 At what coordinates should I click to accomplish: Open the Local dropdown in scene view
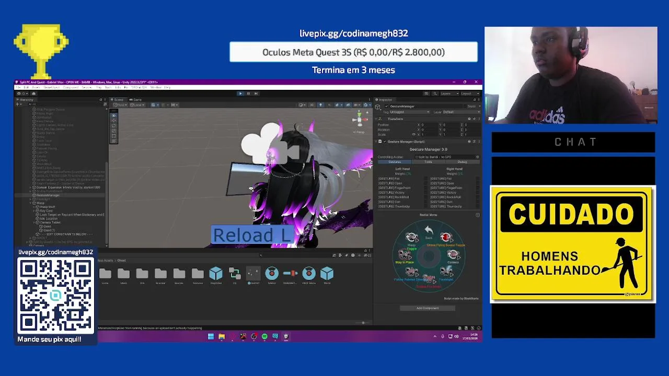click(x=137, y=105)
